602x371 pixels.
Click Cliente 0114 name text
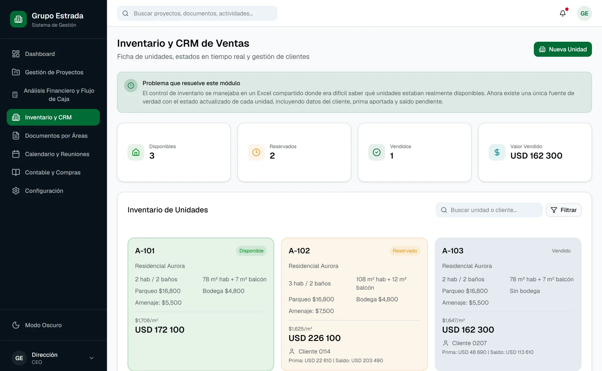(x=314, y=351)
